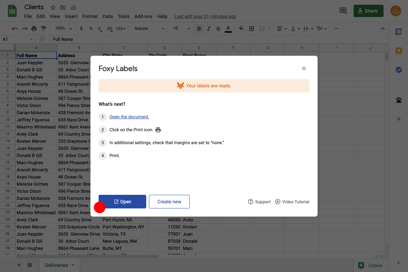Star the Clients spreadsheet
This screenshot has width=408, height=272.
[x=53, y=7]
